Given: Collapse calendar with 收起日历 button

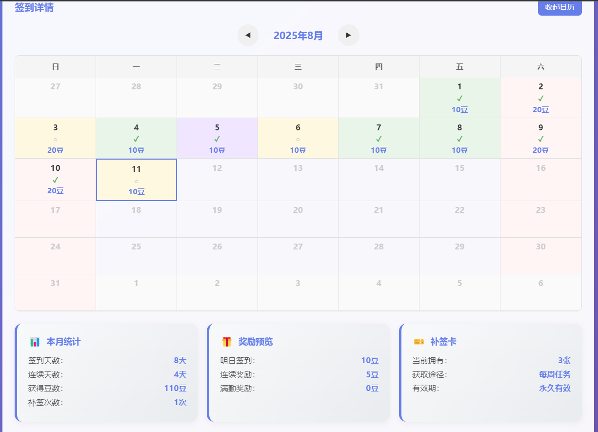Looking at the screenshot, I should pos(560,7).
